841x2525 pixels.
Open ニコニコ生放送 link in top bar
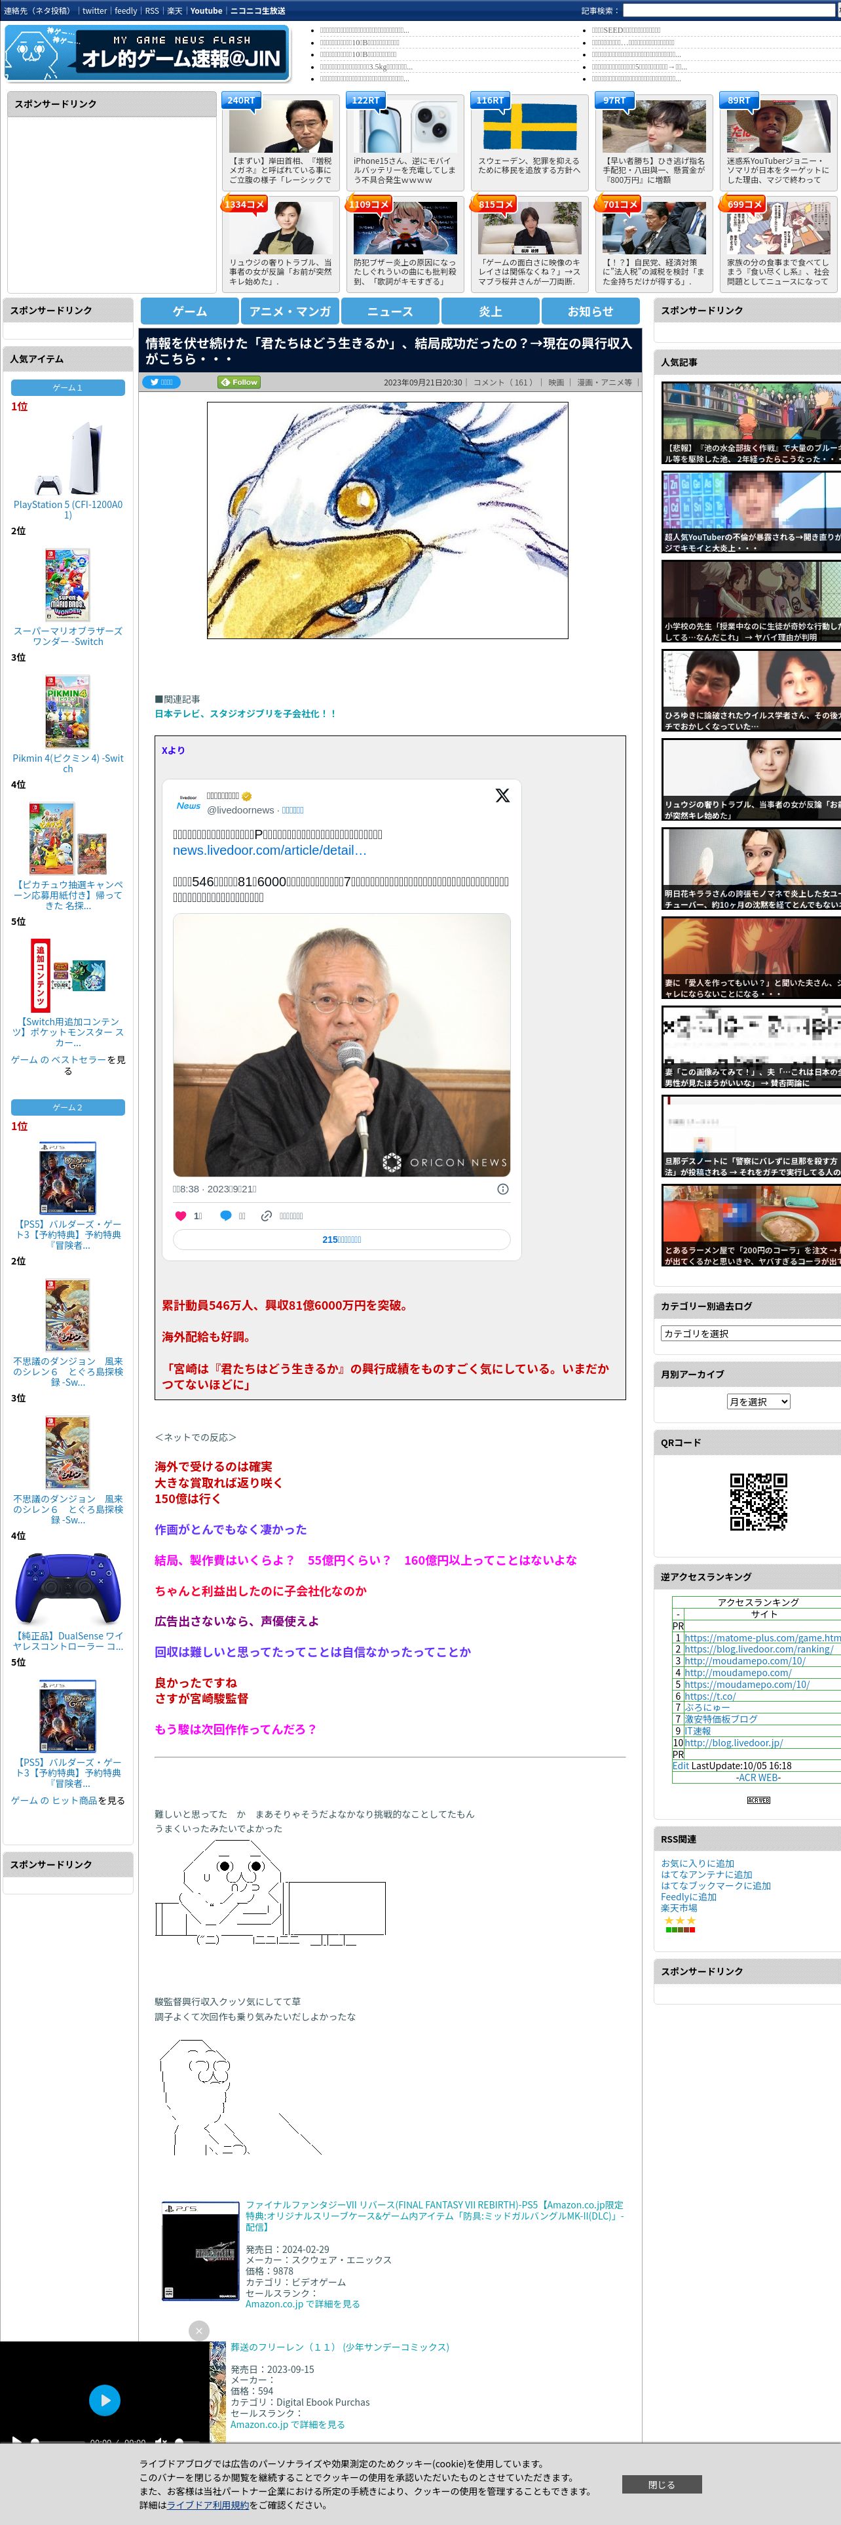coord(257,10)
